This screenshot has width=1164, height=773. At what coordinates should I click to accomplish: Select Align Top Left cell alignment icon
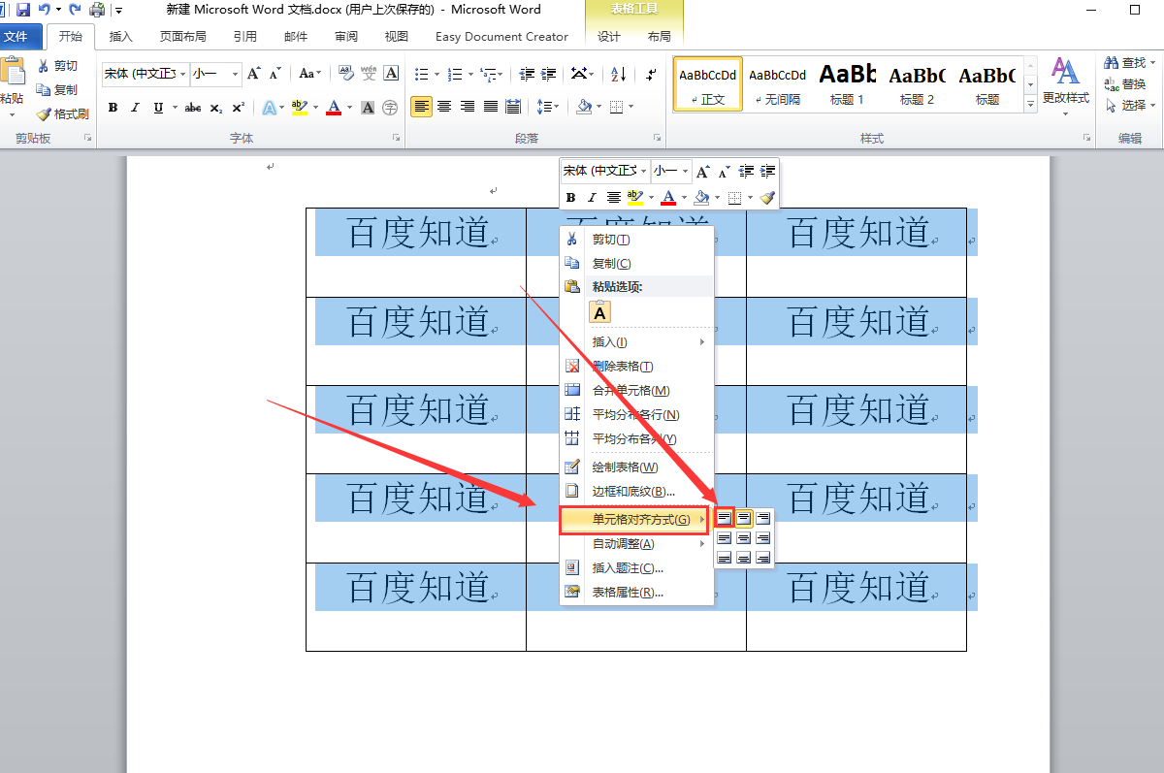point(724,518)
